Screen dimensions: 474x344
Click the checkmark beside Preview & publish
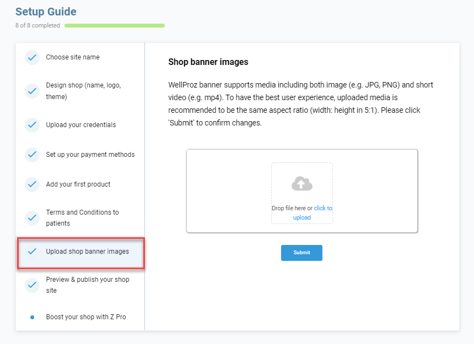pos(32,285)
